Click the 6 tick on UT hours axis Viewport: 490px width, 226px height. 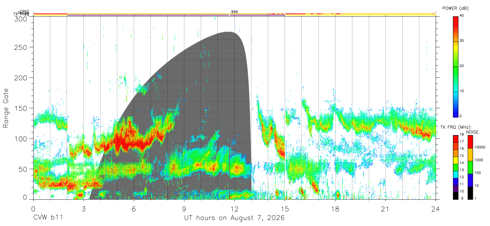(134, 209)
